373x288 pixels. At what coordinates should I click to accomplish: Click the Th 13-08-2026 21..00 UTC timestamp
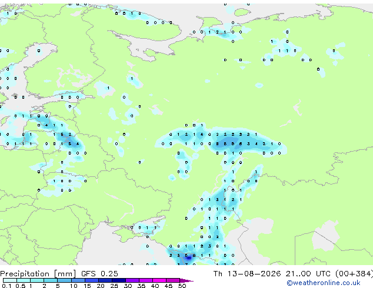273,274
